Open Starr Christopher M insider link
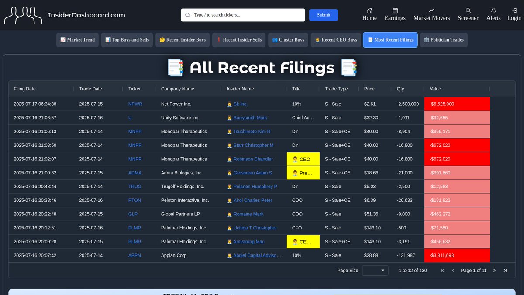The width and height of the screenshot is (524, 295). pos(254,145)
